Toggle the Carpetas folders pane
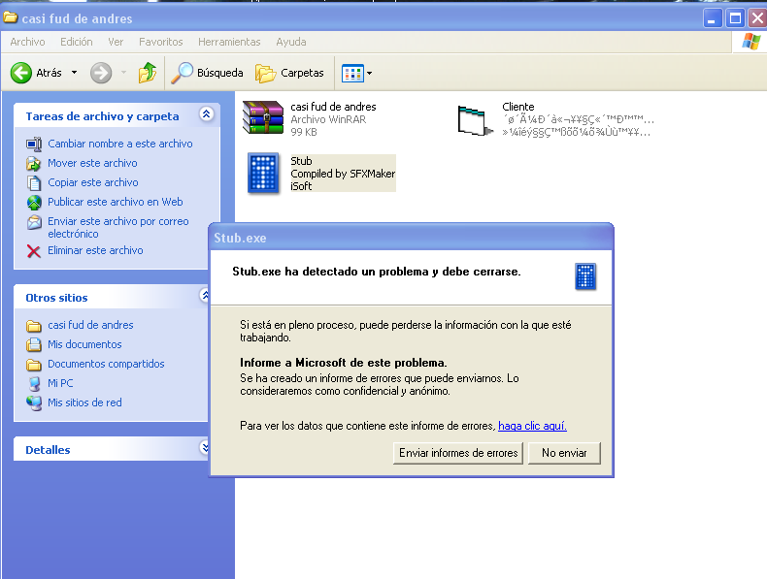767x579 pixels. tap(289, 73)
